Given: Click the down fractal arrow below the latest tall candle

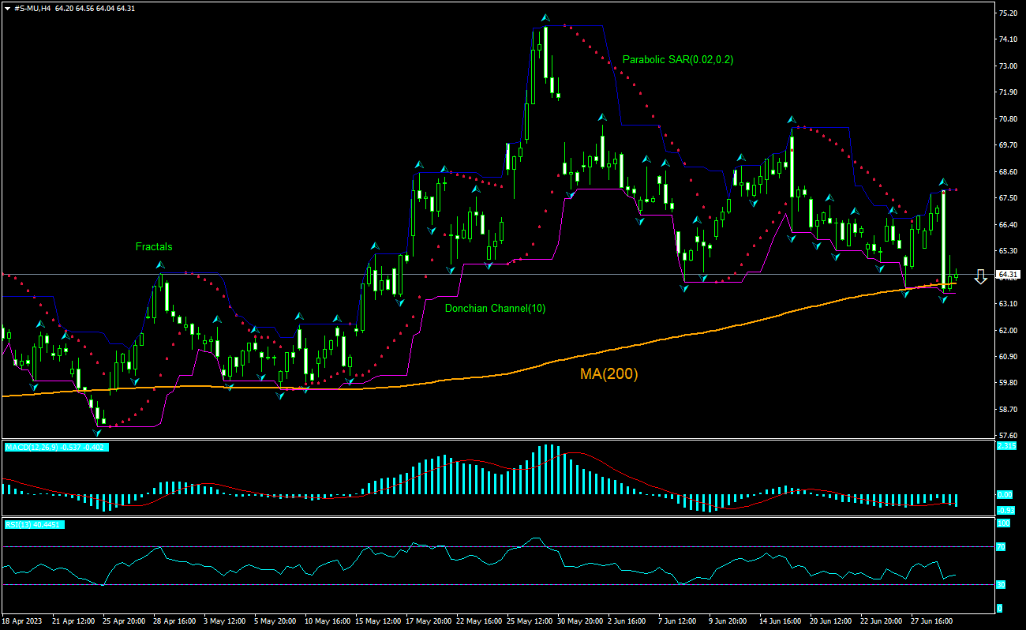Looking at the screenshot, I should (x=943, y=300).
